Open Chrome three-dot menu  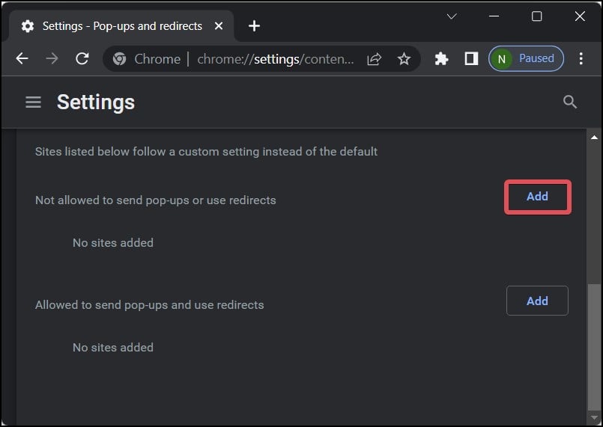(x=581, y=59)
